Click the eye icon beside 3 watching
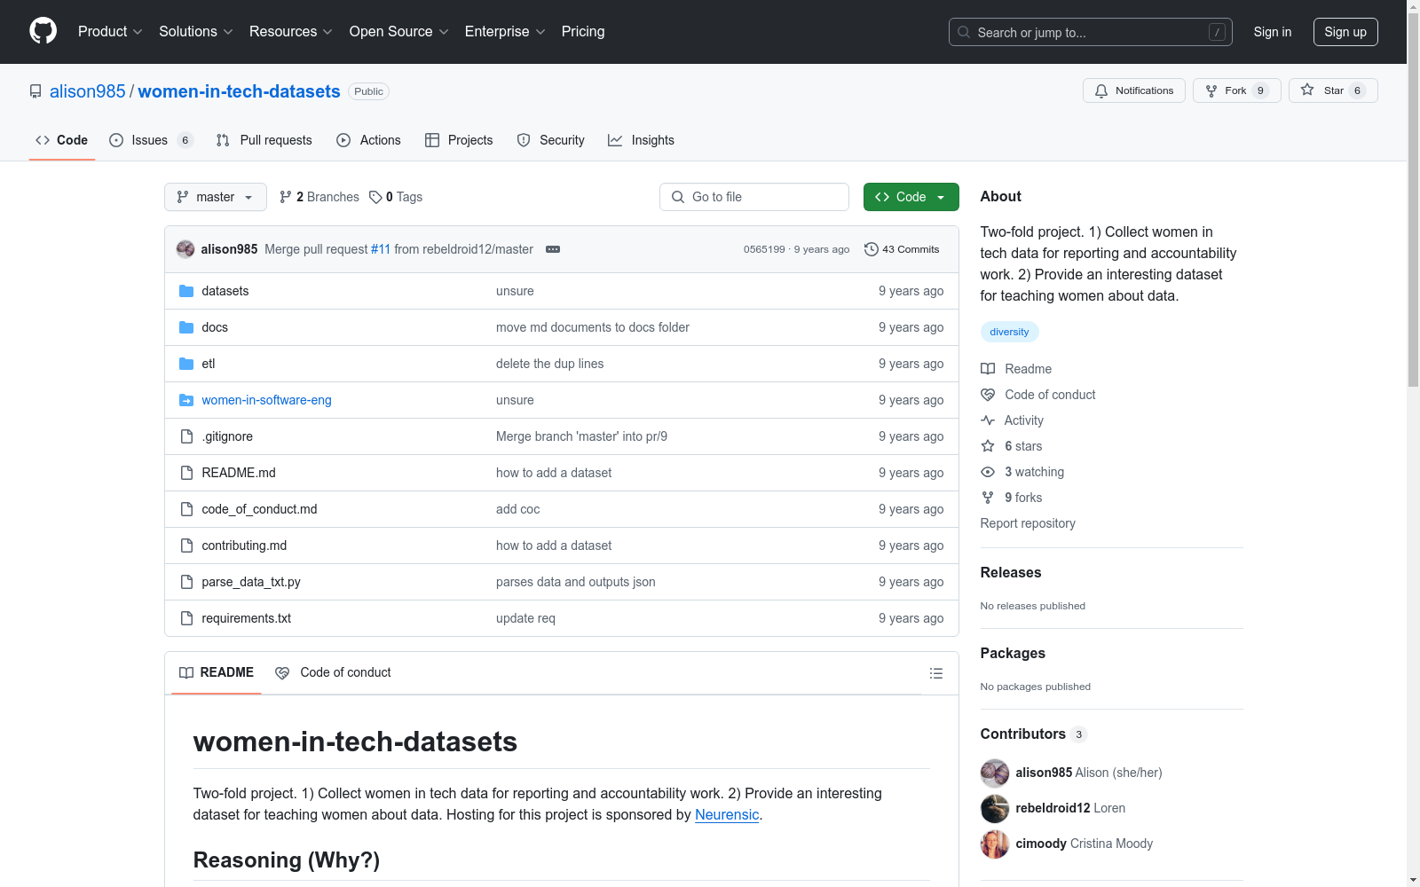Image resolution: width=1420 pixels, height=887 pixels. [x=988, y=472]
